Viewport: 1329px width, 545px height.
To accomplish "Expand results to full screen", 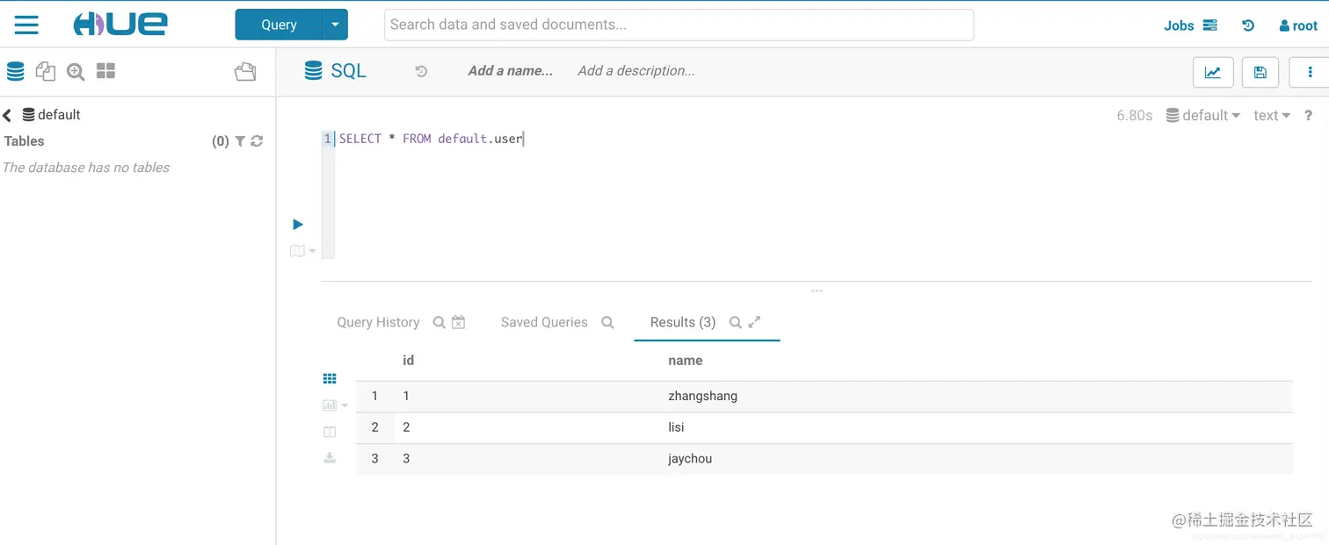I will pos(754,322).
